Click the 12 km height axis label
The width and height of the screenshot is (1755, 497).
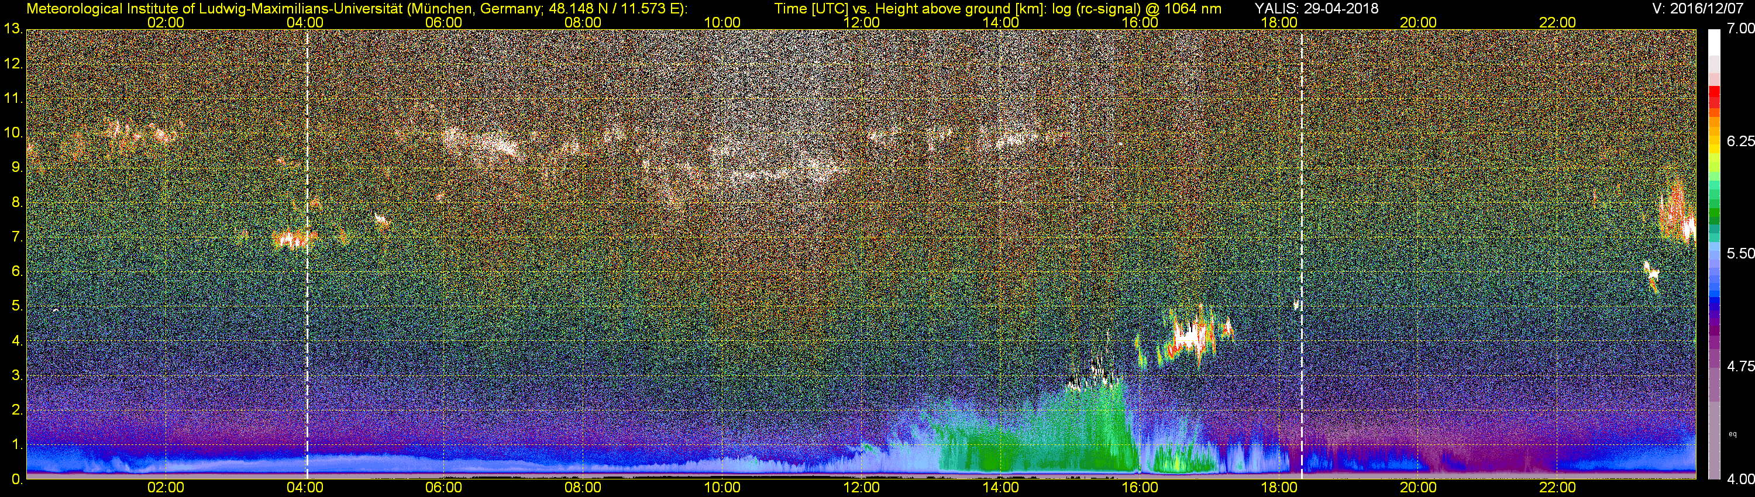coord(13,64)
